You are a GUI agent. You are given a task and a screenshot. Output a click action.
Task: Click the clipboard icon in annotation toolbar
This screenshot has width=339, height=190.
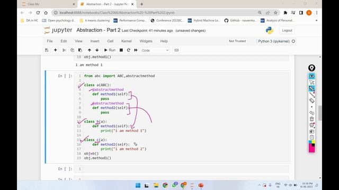[311, 137]
